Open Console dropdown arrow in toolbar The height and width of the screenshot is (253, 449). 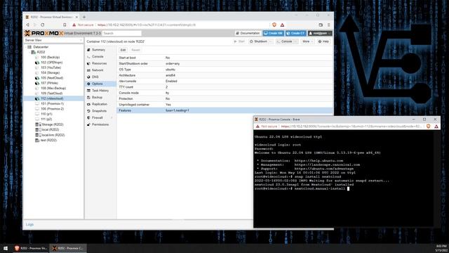(295, 41)
